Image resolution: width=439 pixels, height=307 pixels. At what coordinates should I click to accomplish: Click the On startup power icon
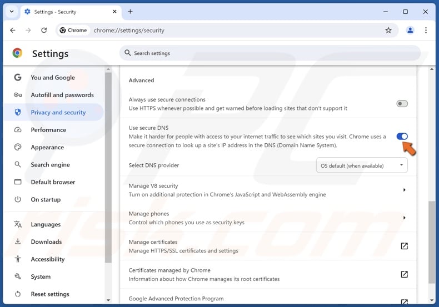pyautogui.click(x=18, y=199)
